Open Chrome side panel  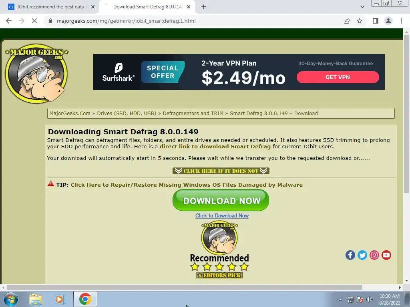[376, 21]
